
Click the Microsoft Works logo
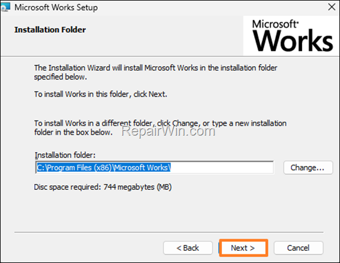tap(292, 36)
